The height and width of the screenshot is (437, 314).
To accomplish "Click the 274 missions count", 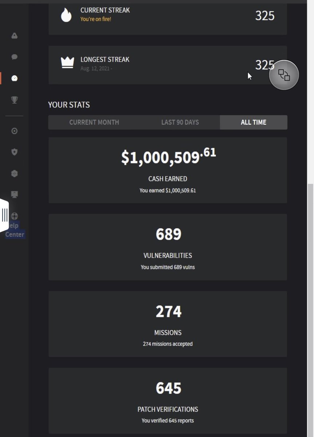I will (x=168, y=311).
